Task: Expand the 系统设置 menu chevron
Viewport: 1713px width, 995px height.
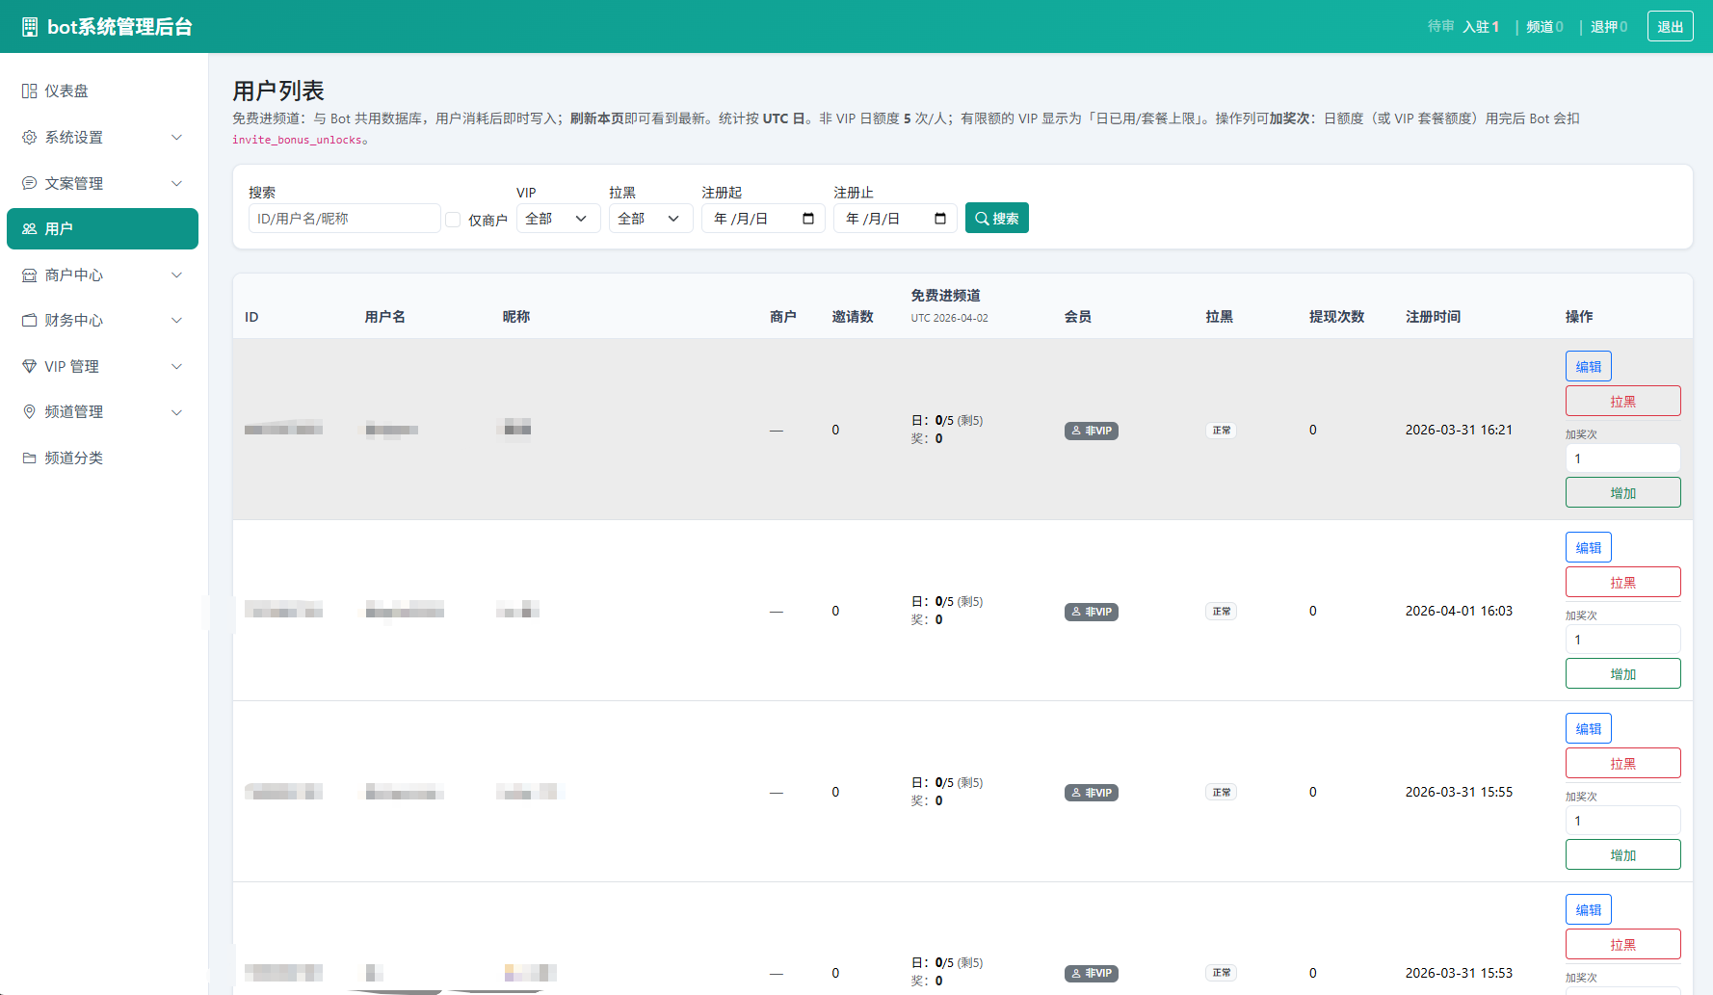Action: pos(176,138)
